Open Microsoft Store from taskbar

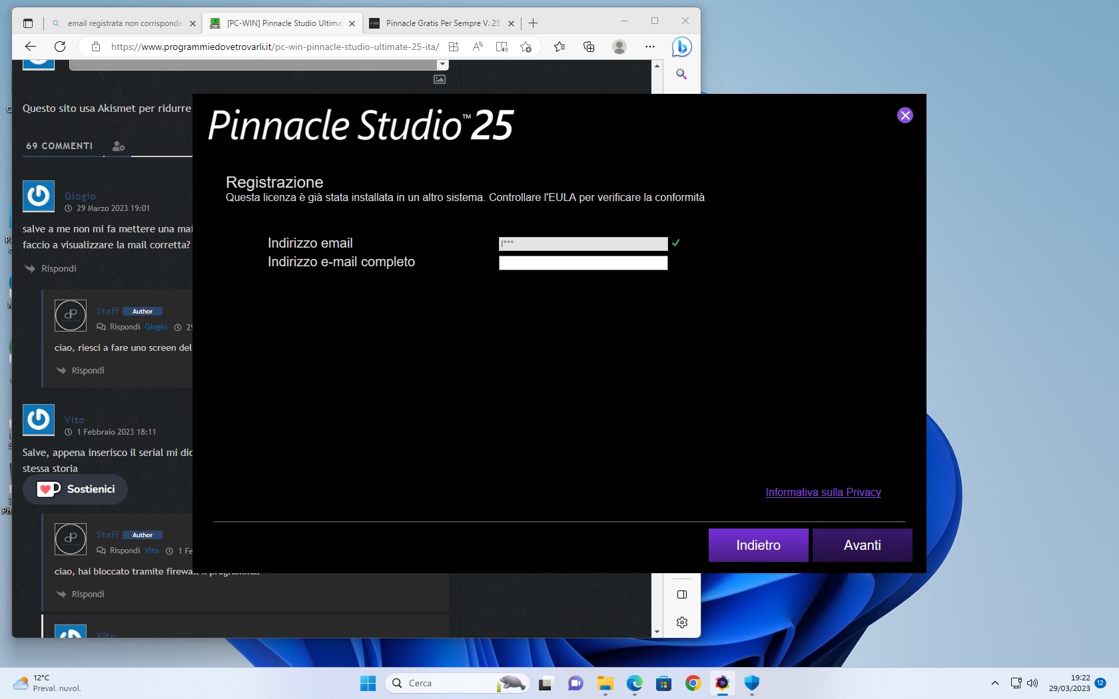(x=663, y=683)
